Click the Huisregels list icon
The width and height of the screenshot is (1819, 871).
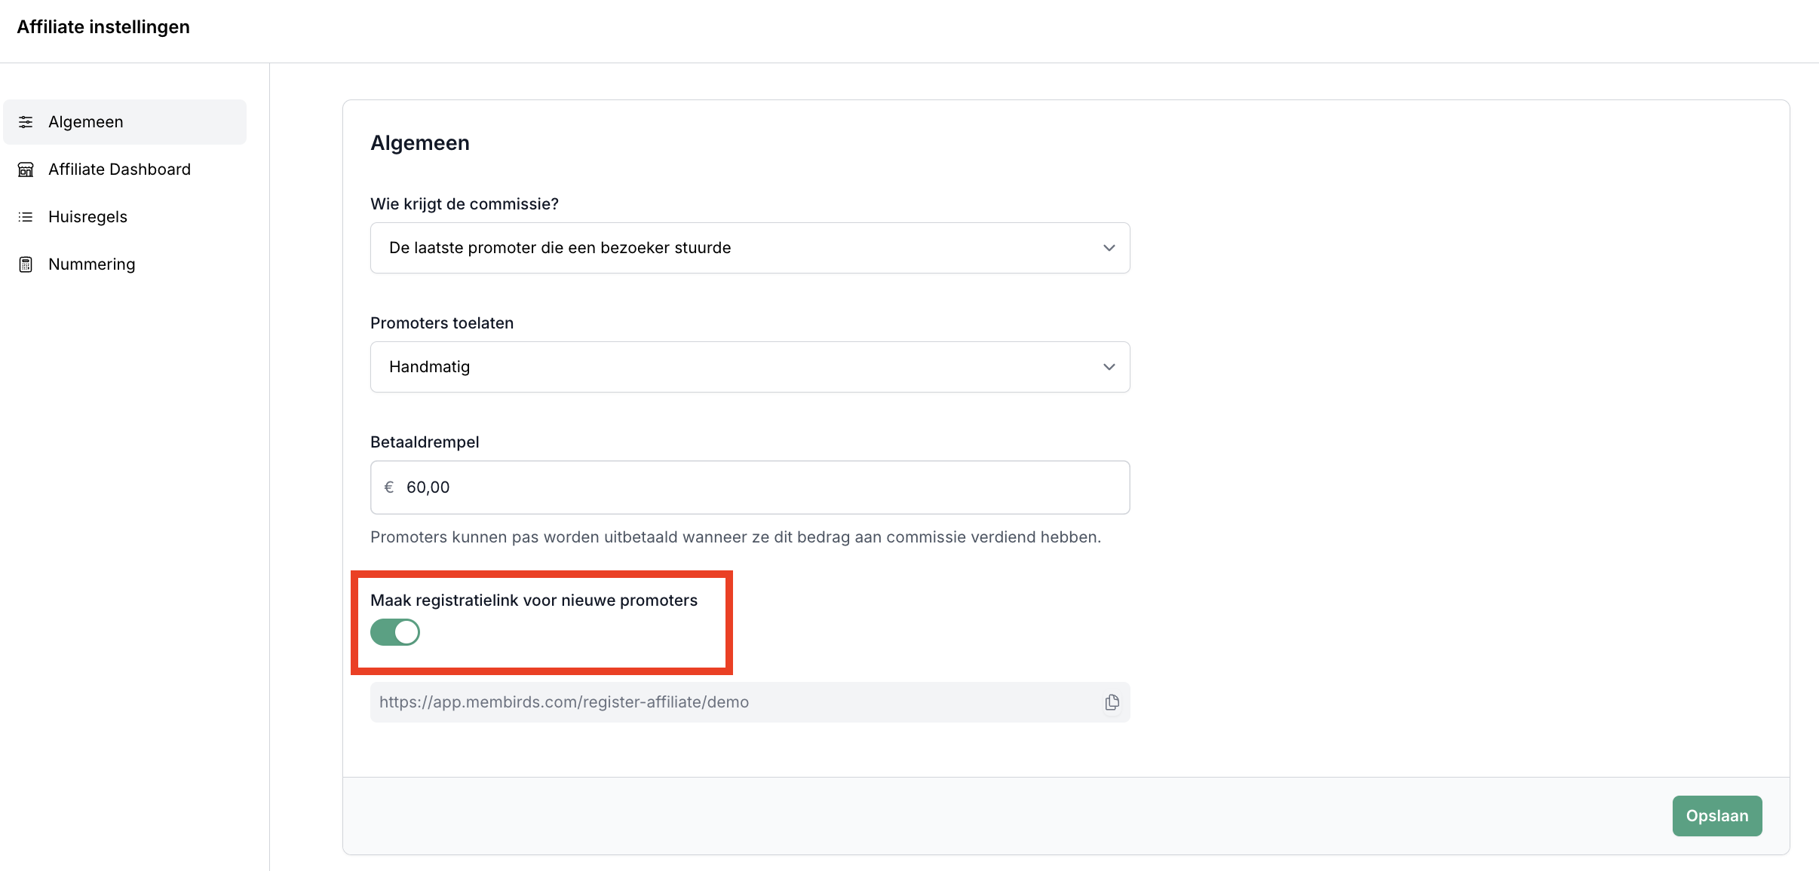tap(26, 217)
